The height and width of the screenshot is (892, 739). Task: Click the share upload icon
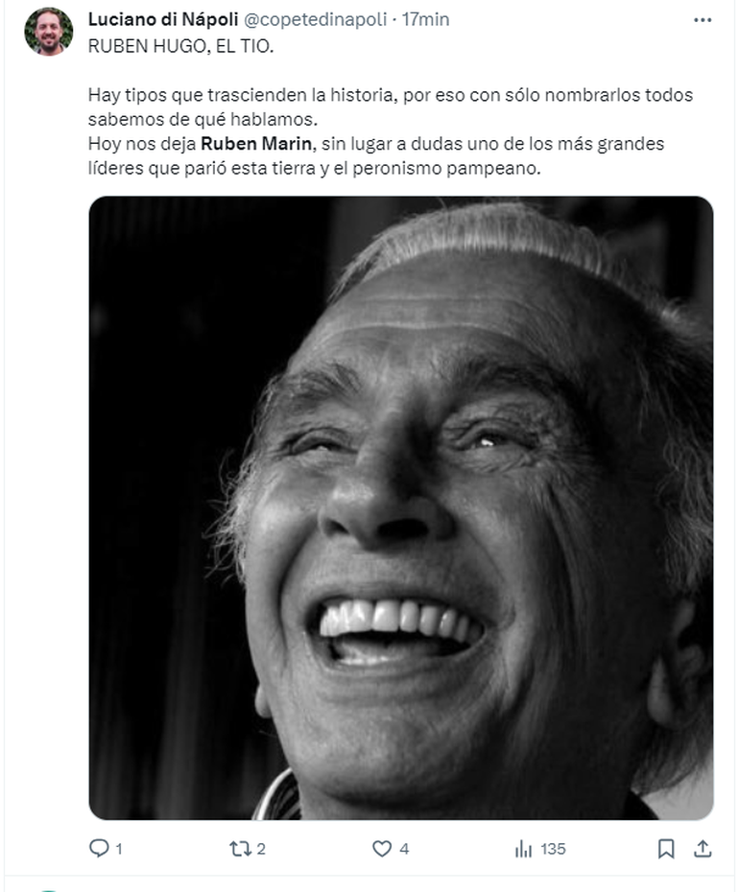tap(703, 849)
